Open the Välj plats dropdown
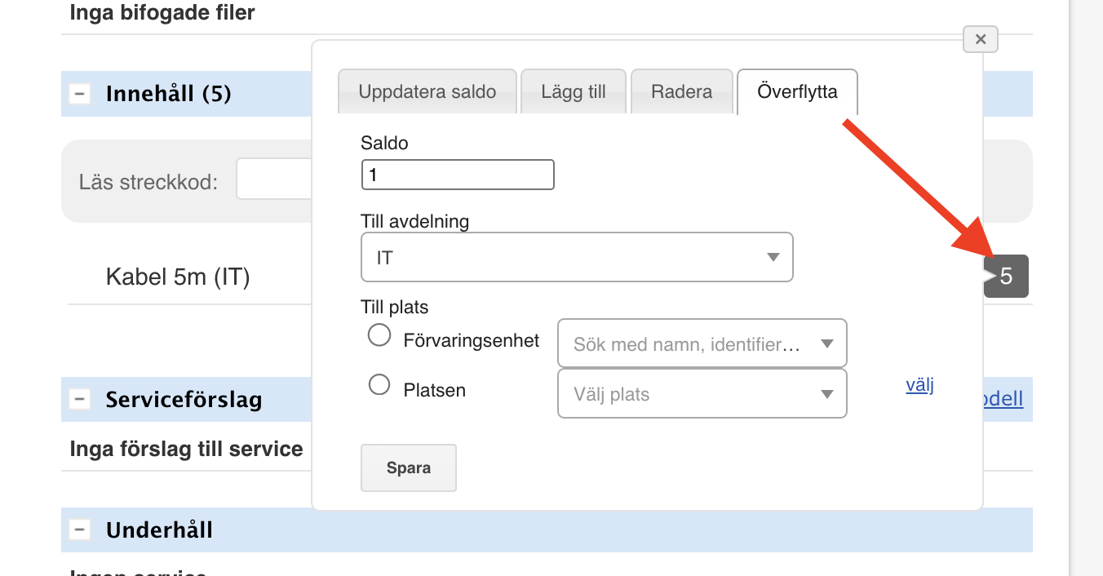1103x576 pixels. click(x=702, y=394)
